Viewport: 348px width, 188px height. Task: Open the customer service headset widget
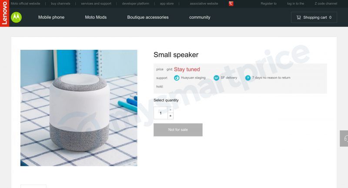click(x=344, y=139)
